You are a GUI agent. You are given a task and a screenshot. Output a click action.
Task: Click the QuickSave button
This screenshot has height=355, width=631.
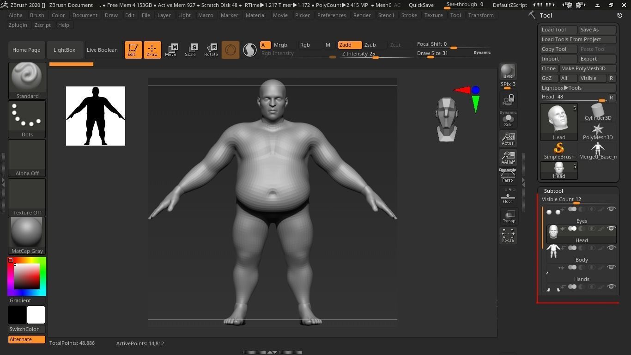coord(421,5)
